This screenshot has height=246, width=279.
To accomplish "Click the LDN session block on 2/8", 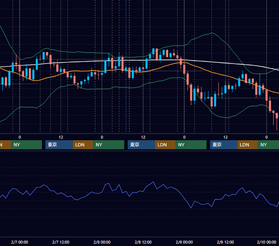I will (165, 145).
